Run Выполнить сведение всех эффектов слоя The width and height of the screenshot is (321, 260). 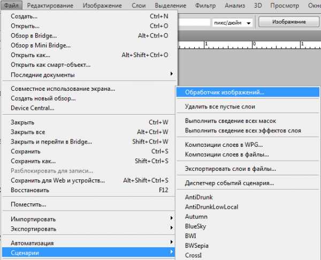tap(248, 130)
